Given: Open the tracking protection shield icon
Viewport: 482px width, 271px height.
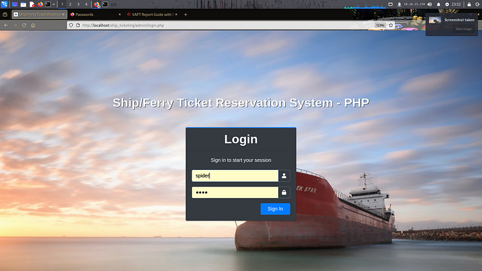Looking at the screenshot, I should click(x=71, y=25).
